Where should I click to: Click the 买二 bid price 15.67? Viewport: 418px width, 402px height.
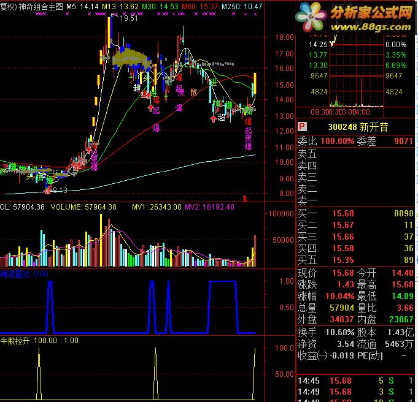point(343,226)
